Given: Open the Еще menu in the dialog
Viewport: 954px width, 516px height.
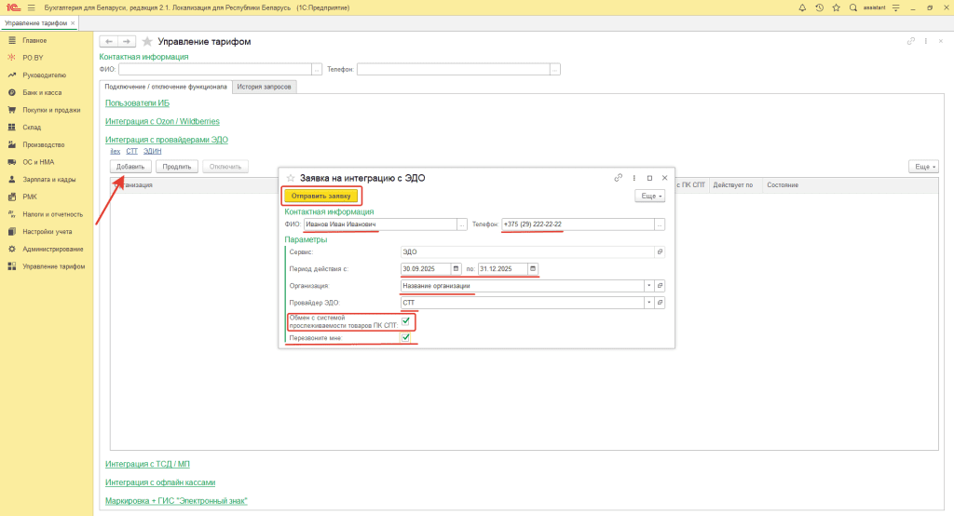Looking at the screenshot, I should pos(649,197).
